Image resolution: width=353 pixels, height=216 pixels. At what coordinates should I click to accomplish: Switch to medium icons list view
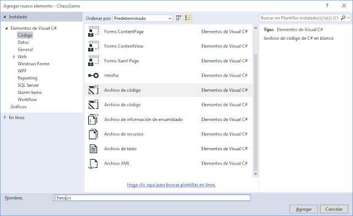click(188, 18)
